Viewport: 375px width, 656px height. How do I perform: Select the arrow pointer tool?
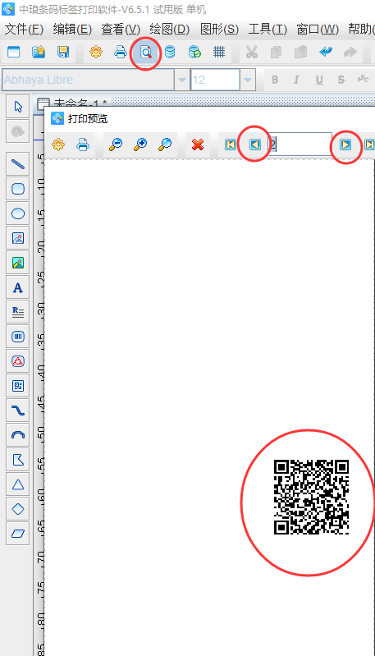tap(17, 107)
